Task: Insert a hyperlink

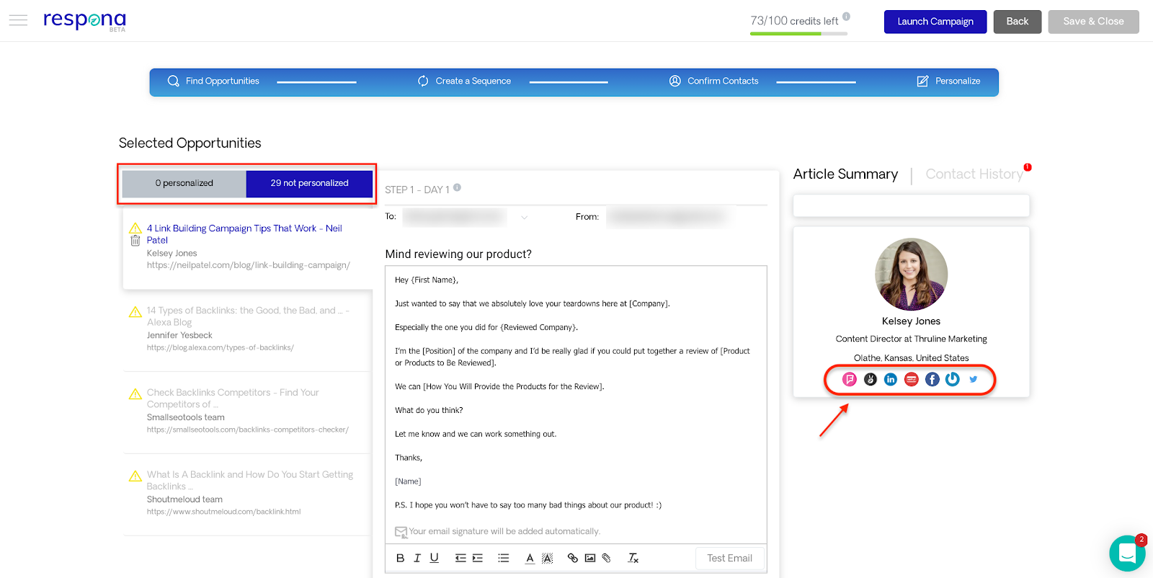Action: click(x=573, y=558)
